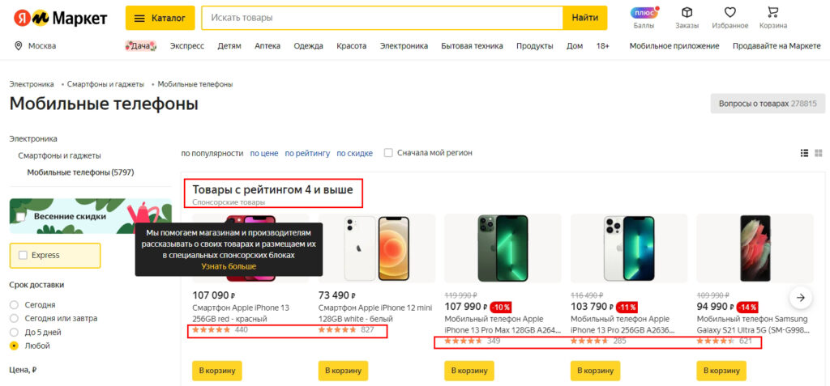The height and width of the screenshot is (386, 830).
Task: Switch to list view icon
Action: (804, 153)
